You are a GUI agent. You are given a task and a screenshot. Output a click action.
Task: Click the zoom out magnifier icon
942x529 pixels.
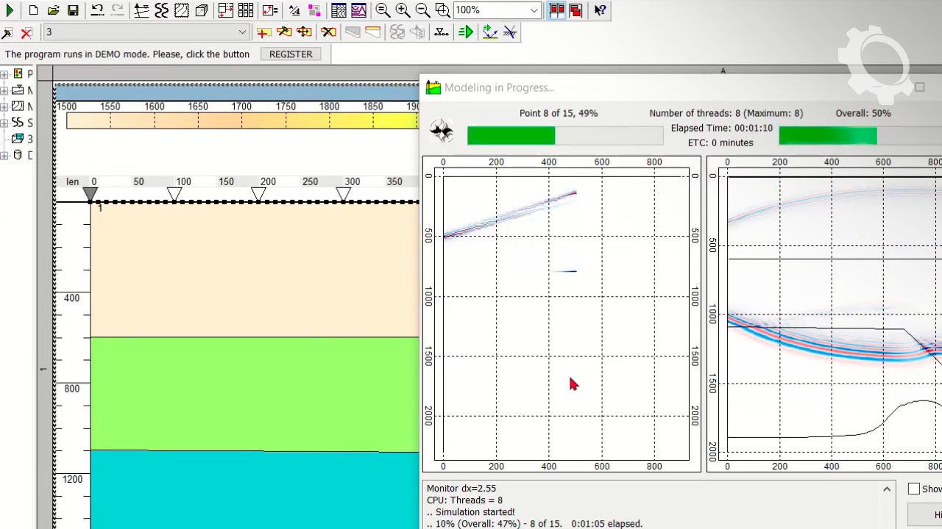[x=422, y=10]
